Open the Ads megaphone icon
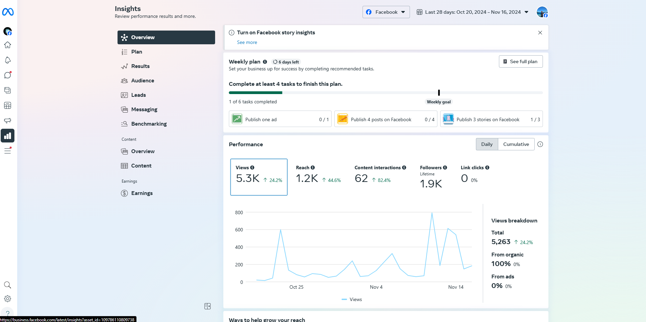Image resolution: width=646 pixels, height=322 pixels. [8, 120]
